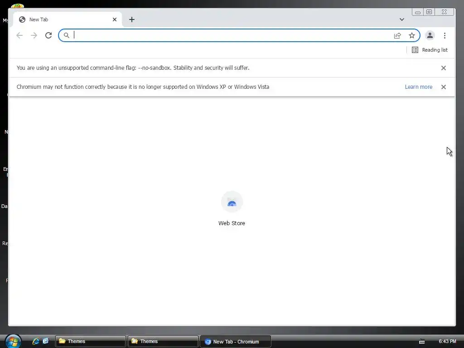Switch to first Themes taskbar window
Screen dimensions: 464x348
point(90,342)
